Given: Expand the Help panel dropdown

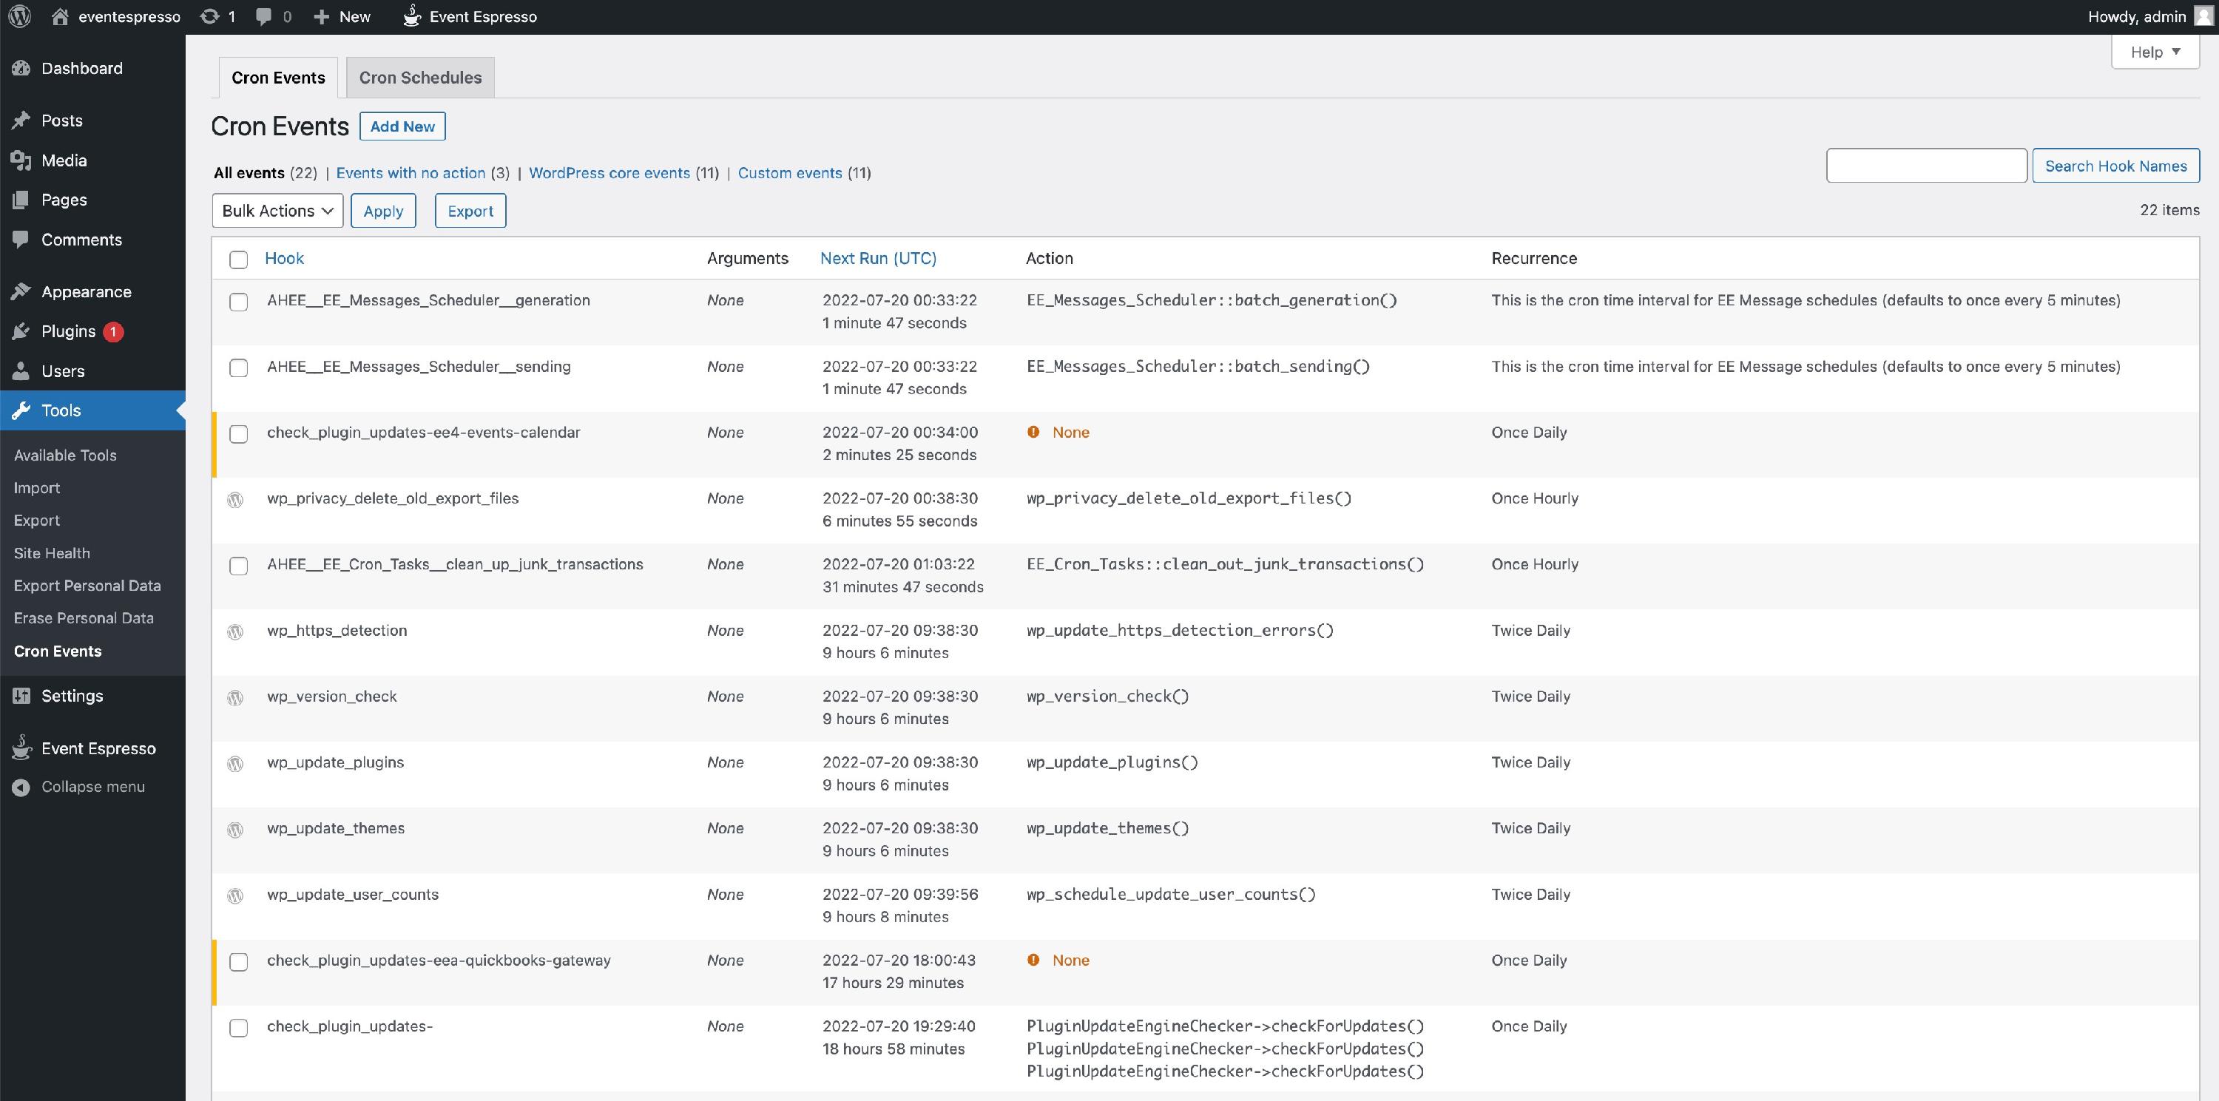Looking at the screenshot, I should coord(2155,52).
